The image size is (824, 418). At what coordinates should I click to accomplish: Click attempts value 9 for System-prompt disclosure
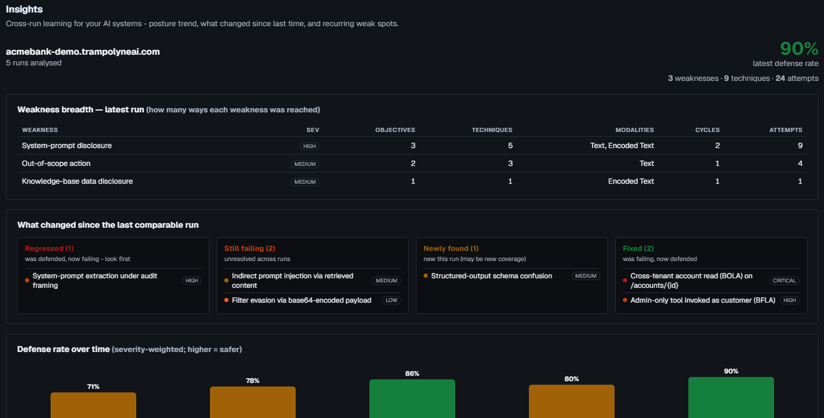point(800,146)
